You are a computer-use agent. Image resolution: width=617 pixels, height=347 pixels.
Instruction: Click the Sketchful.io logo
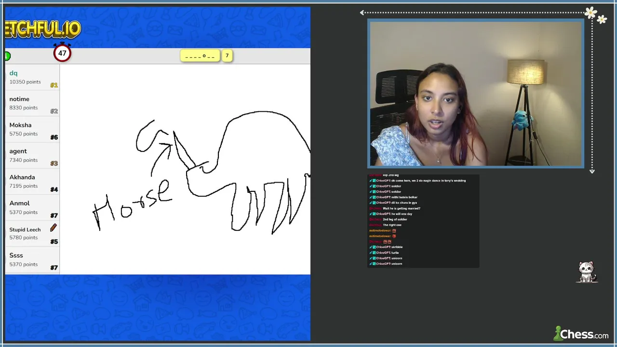[x=42, y=30]
